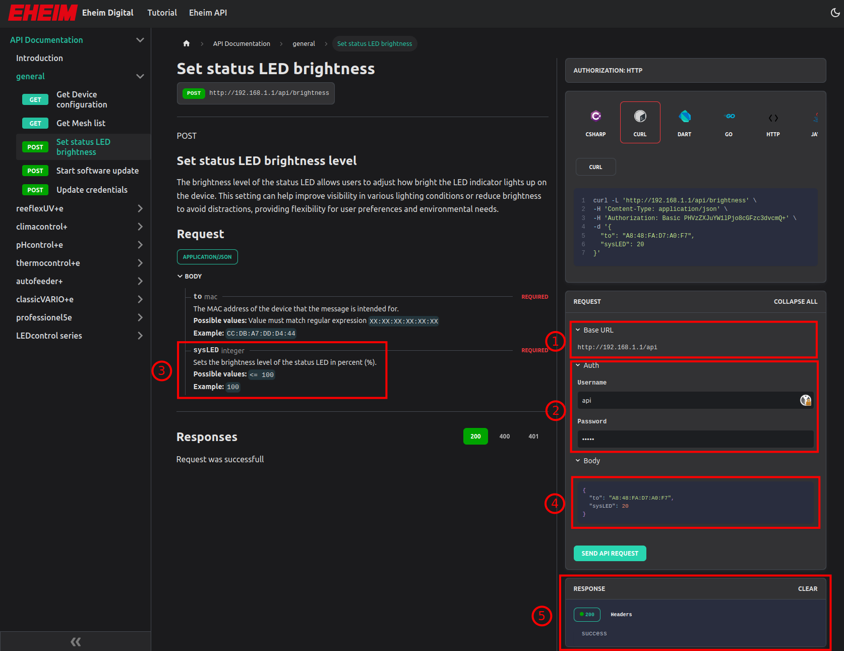Expand the classicVARIO+e group

pyautogui.click(x=140, y=299)
